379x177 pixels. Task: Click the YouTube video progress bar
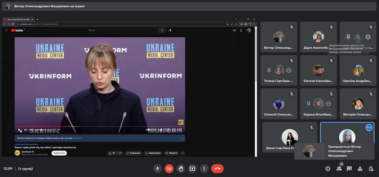(x=100, y=126)
